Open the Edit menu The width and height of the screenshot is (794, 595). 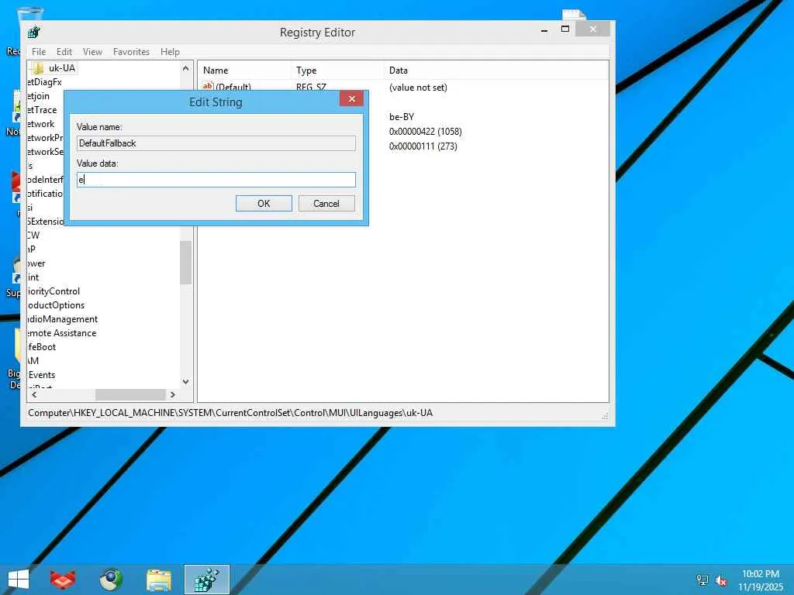coord(64,52)
